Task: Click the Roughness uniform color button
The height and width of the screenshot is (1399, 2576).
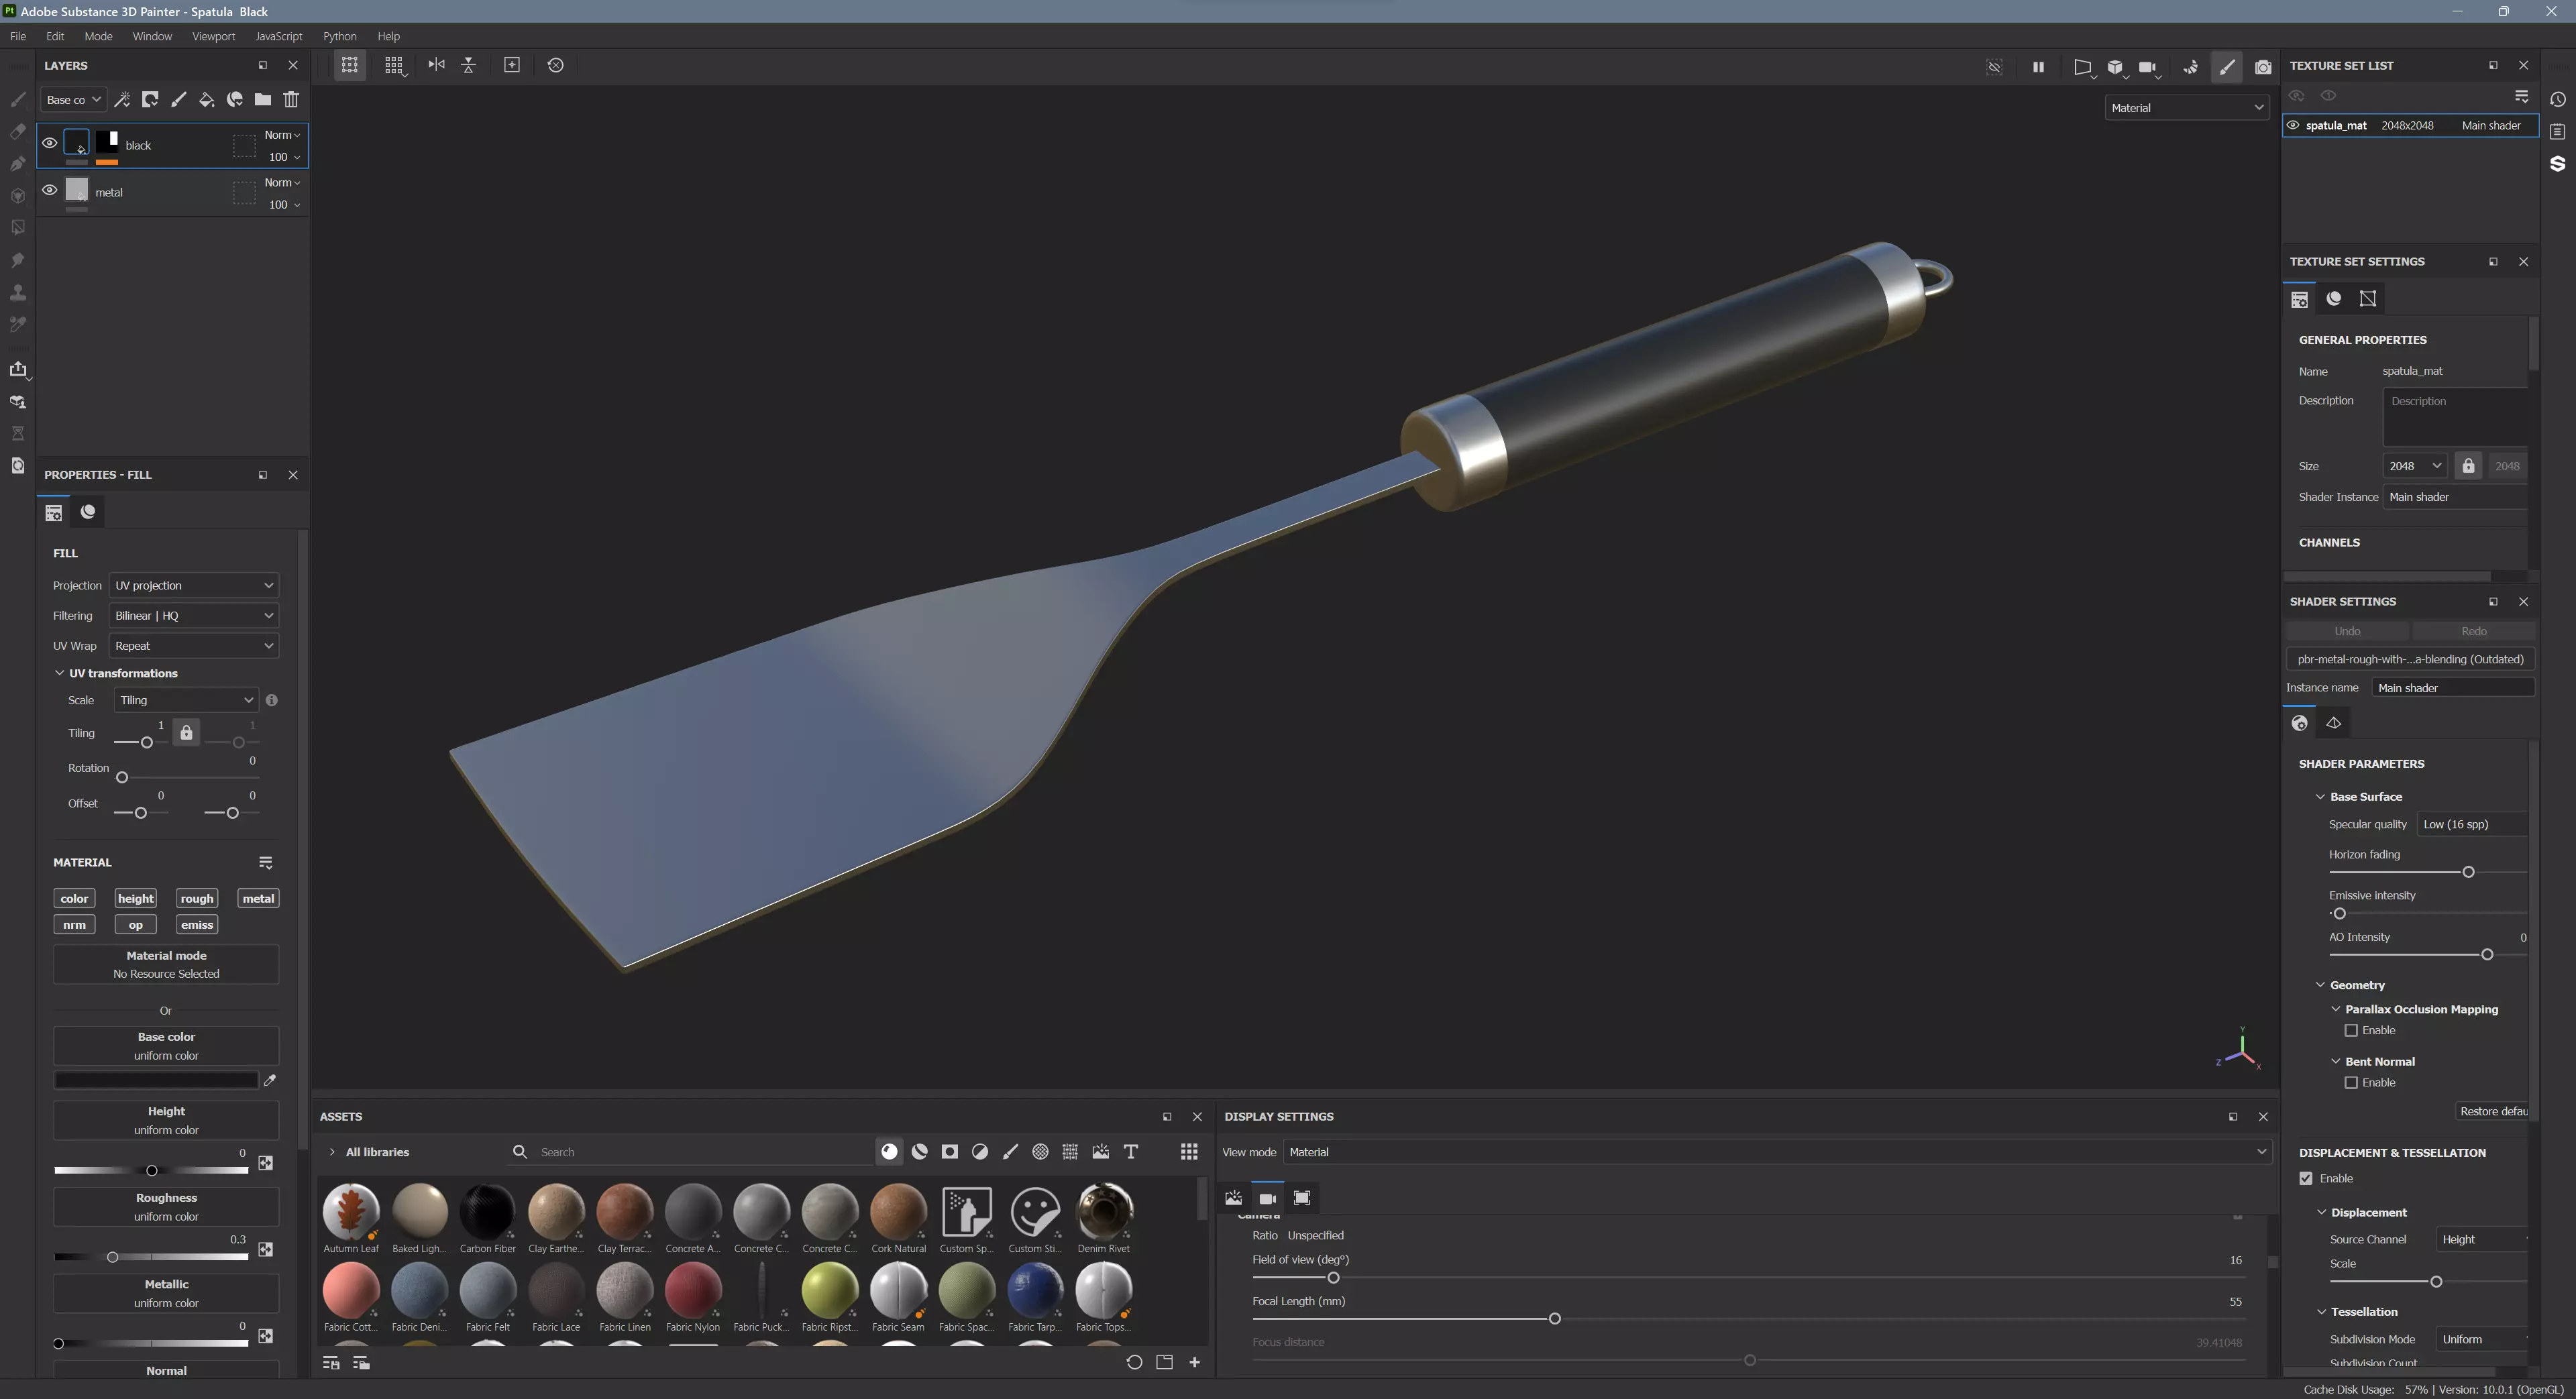Action: (x=166, y=1207)
